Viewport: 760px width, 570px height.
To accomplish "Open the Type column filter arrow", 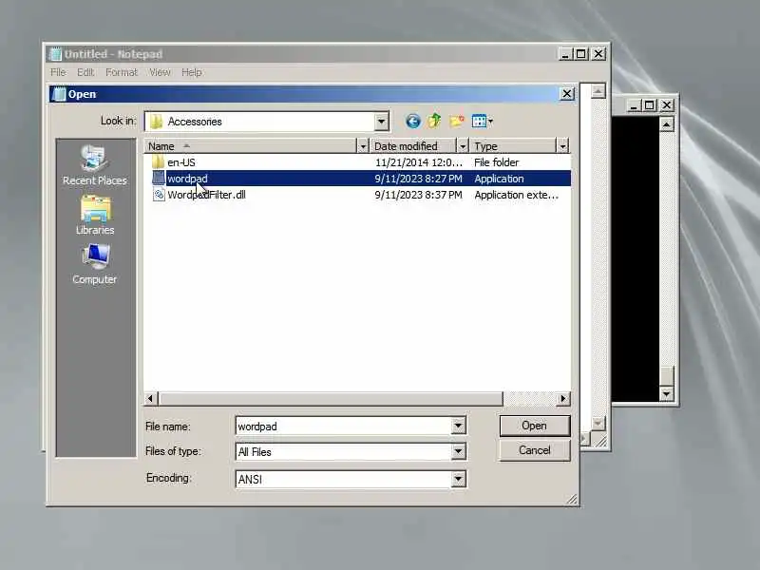I will (562, 146).
